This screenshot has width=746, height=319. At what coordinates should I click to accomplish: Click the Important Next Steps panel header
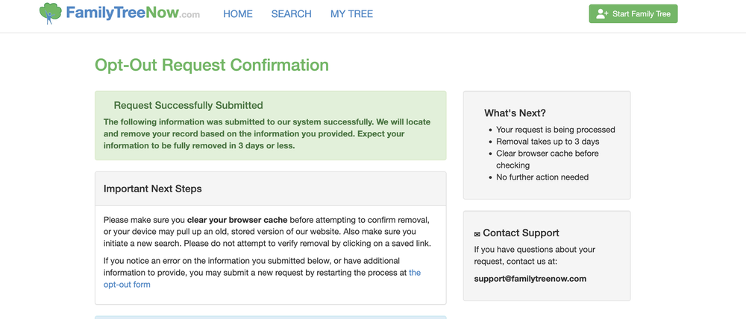click(270, 189)
